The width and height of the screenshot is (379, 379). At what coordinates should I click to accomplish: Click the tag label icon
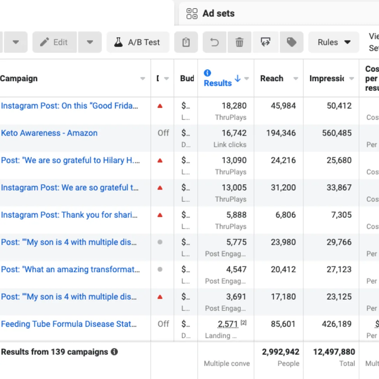pyautogui.click(x=292, y=42)
